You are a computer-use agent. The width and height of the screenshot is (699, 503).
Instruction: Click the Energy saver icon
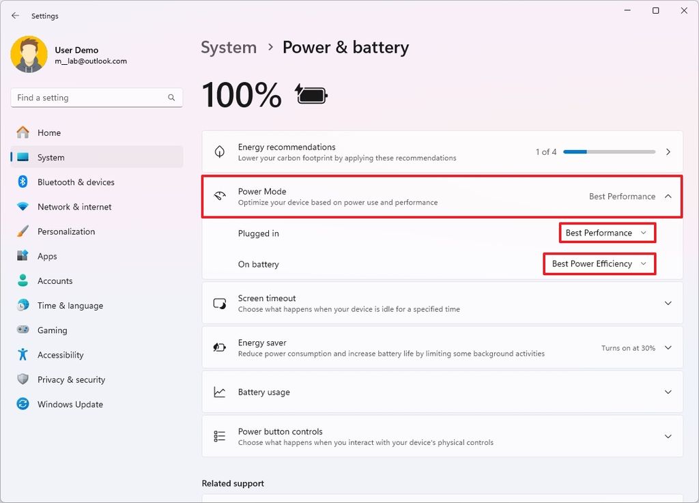[219, 347]
